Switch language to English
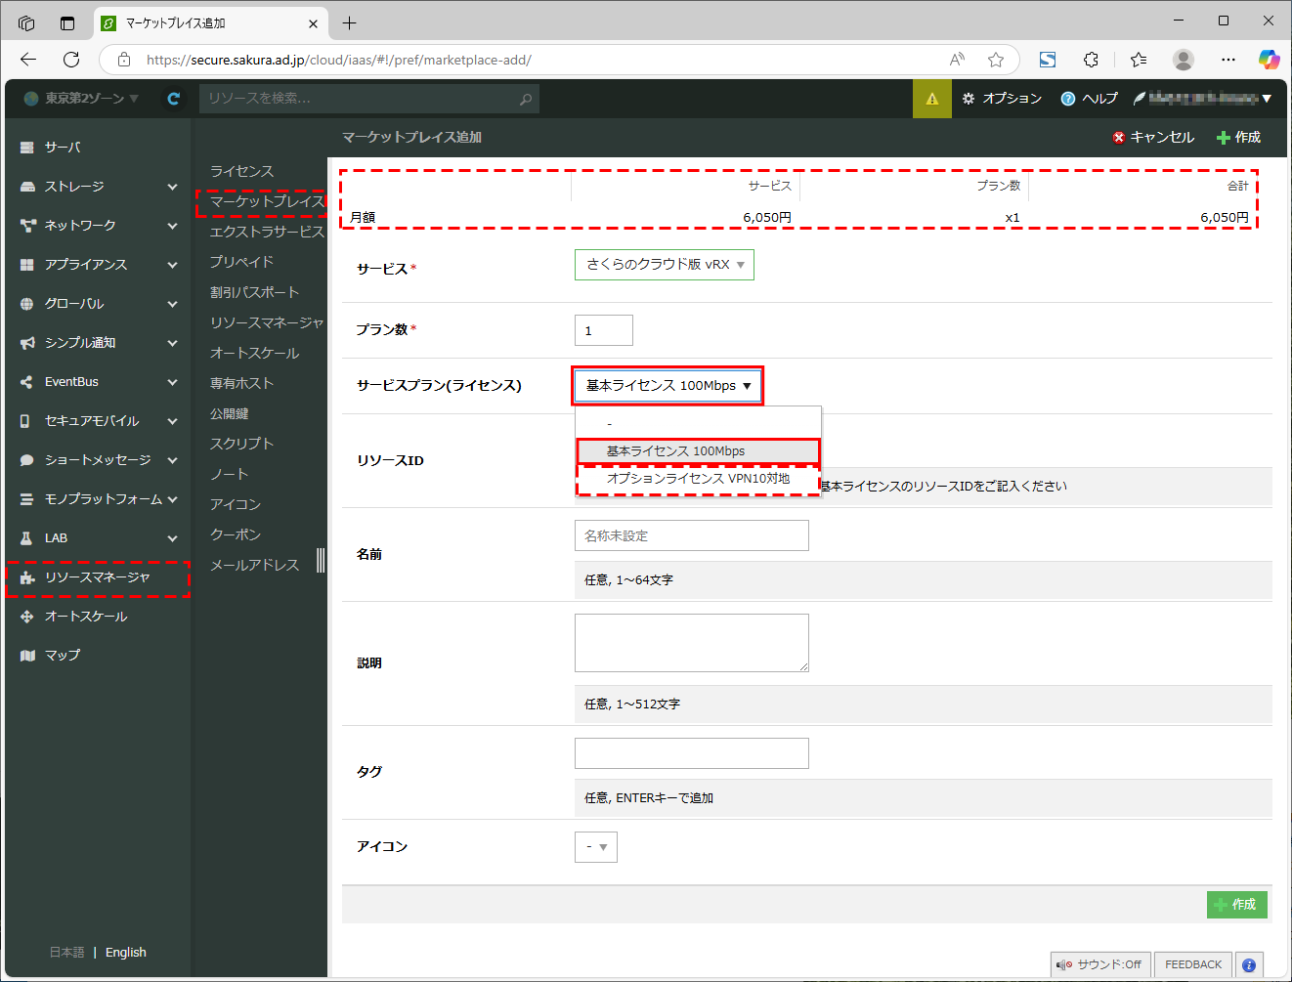Screen dimensions: 1292x982 pos(126,953)
